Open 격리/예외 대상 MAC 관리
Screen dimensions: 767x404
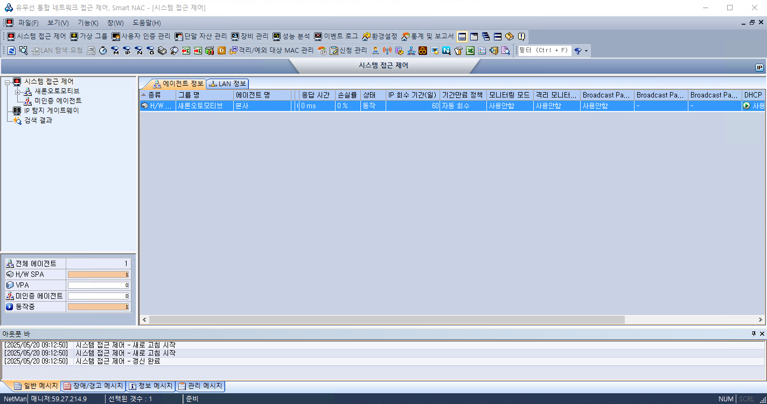271,51
